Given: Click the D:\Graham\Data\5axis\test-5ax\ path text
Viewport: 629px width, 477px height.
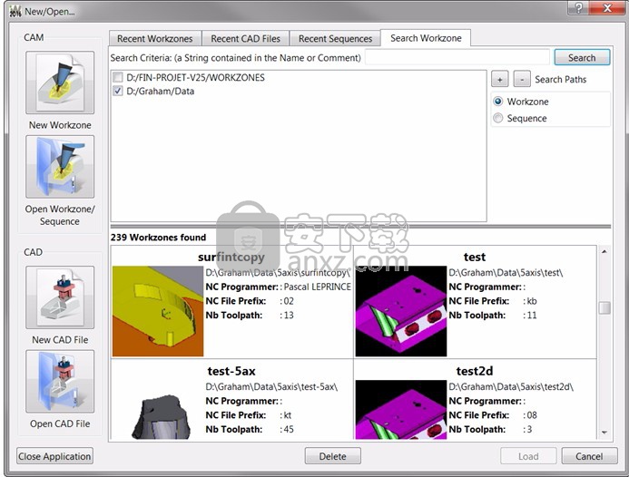Looking at the screenshot, I should pyautogui.click(x=271, y=387).
